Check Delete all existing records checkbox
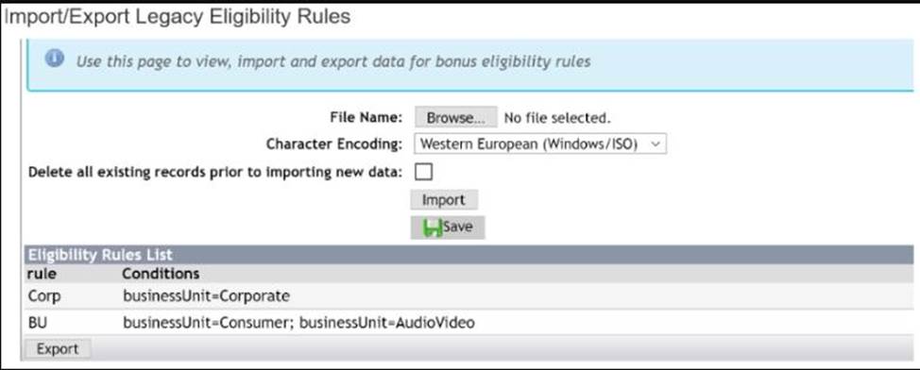920x370 pixels. 423,172
